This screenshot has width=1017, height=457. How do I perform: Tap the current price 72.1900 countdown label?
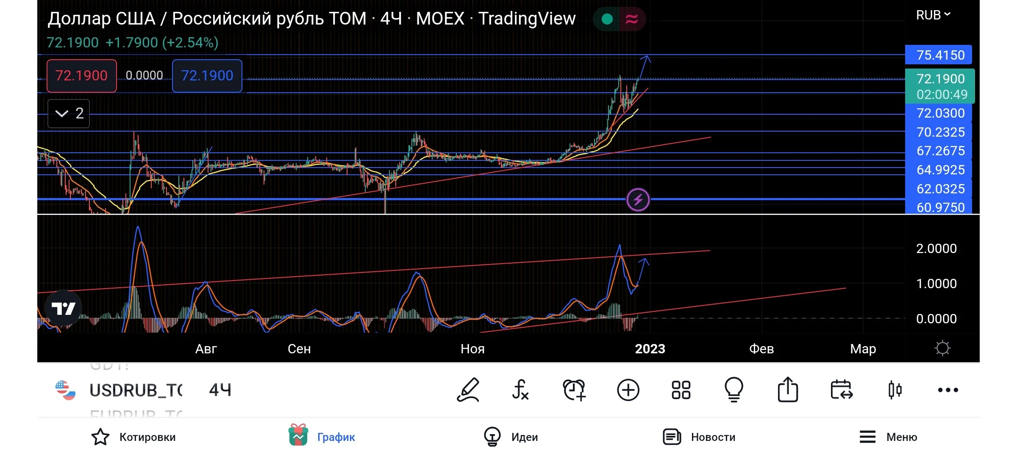pos(940,86)
